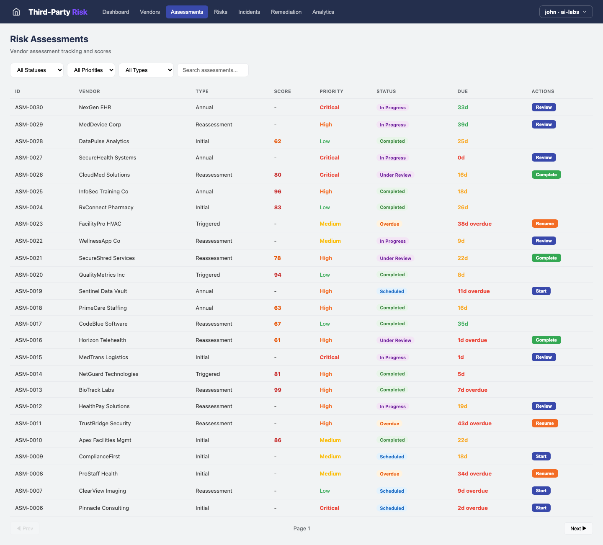This screenshot has width=603, height=545.
Task: Click Resume for FacilityPro HVAC assessment
Action: pos(545,224)
